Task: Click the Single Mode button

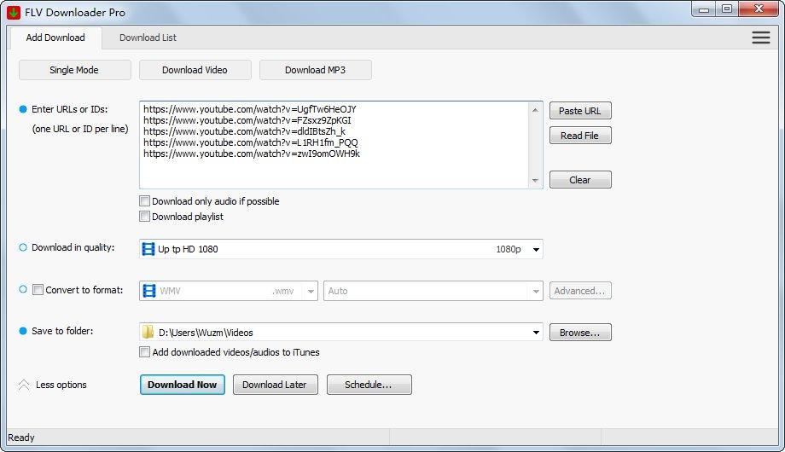Action: pos(74,70)
